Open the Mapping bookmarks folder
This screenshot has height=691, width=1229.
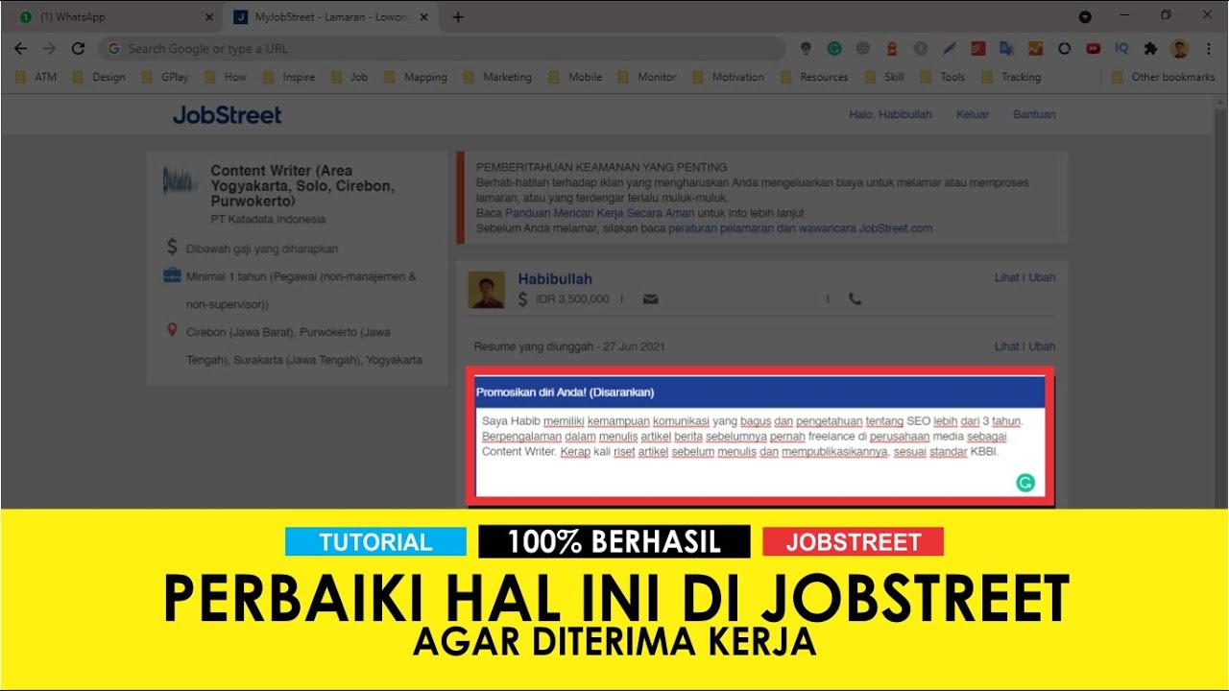(415, 77)
